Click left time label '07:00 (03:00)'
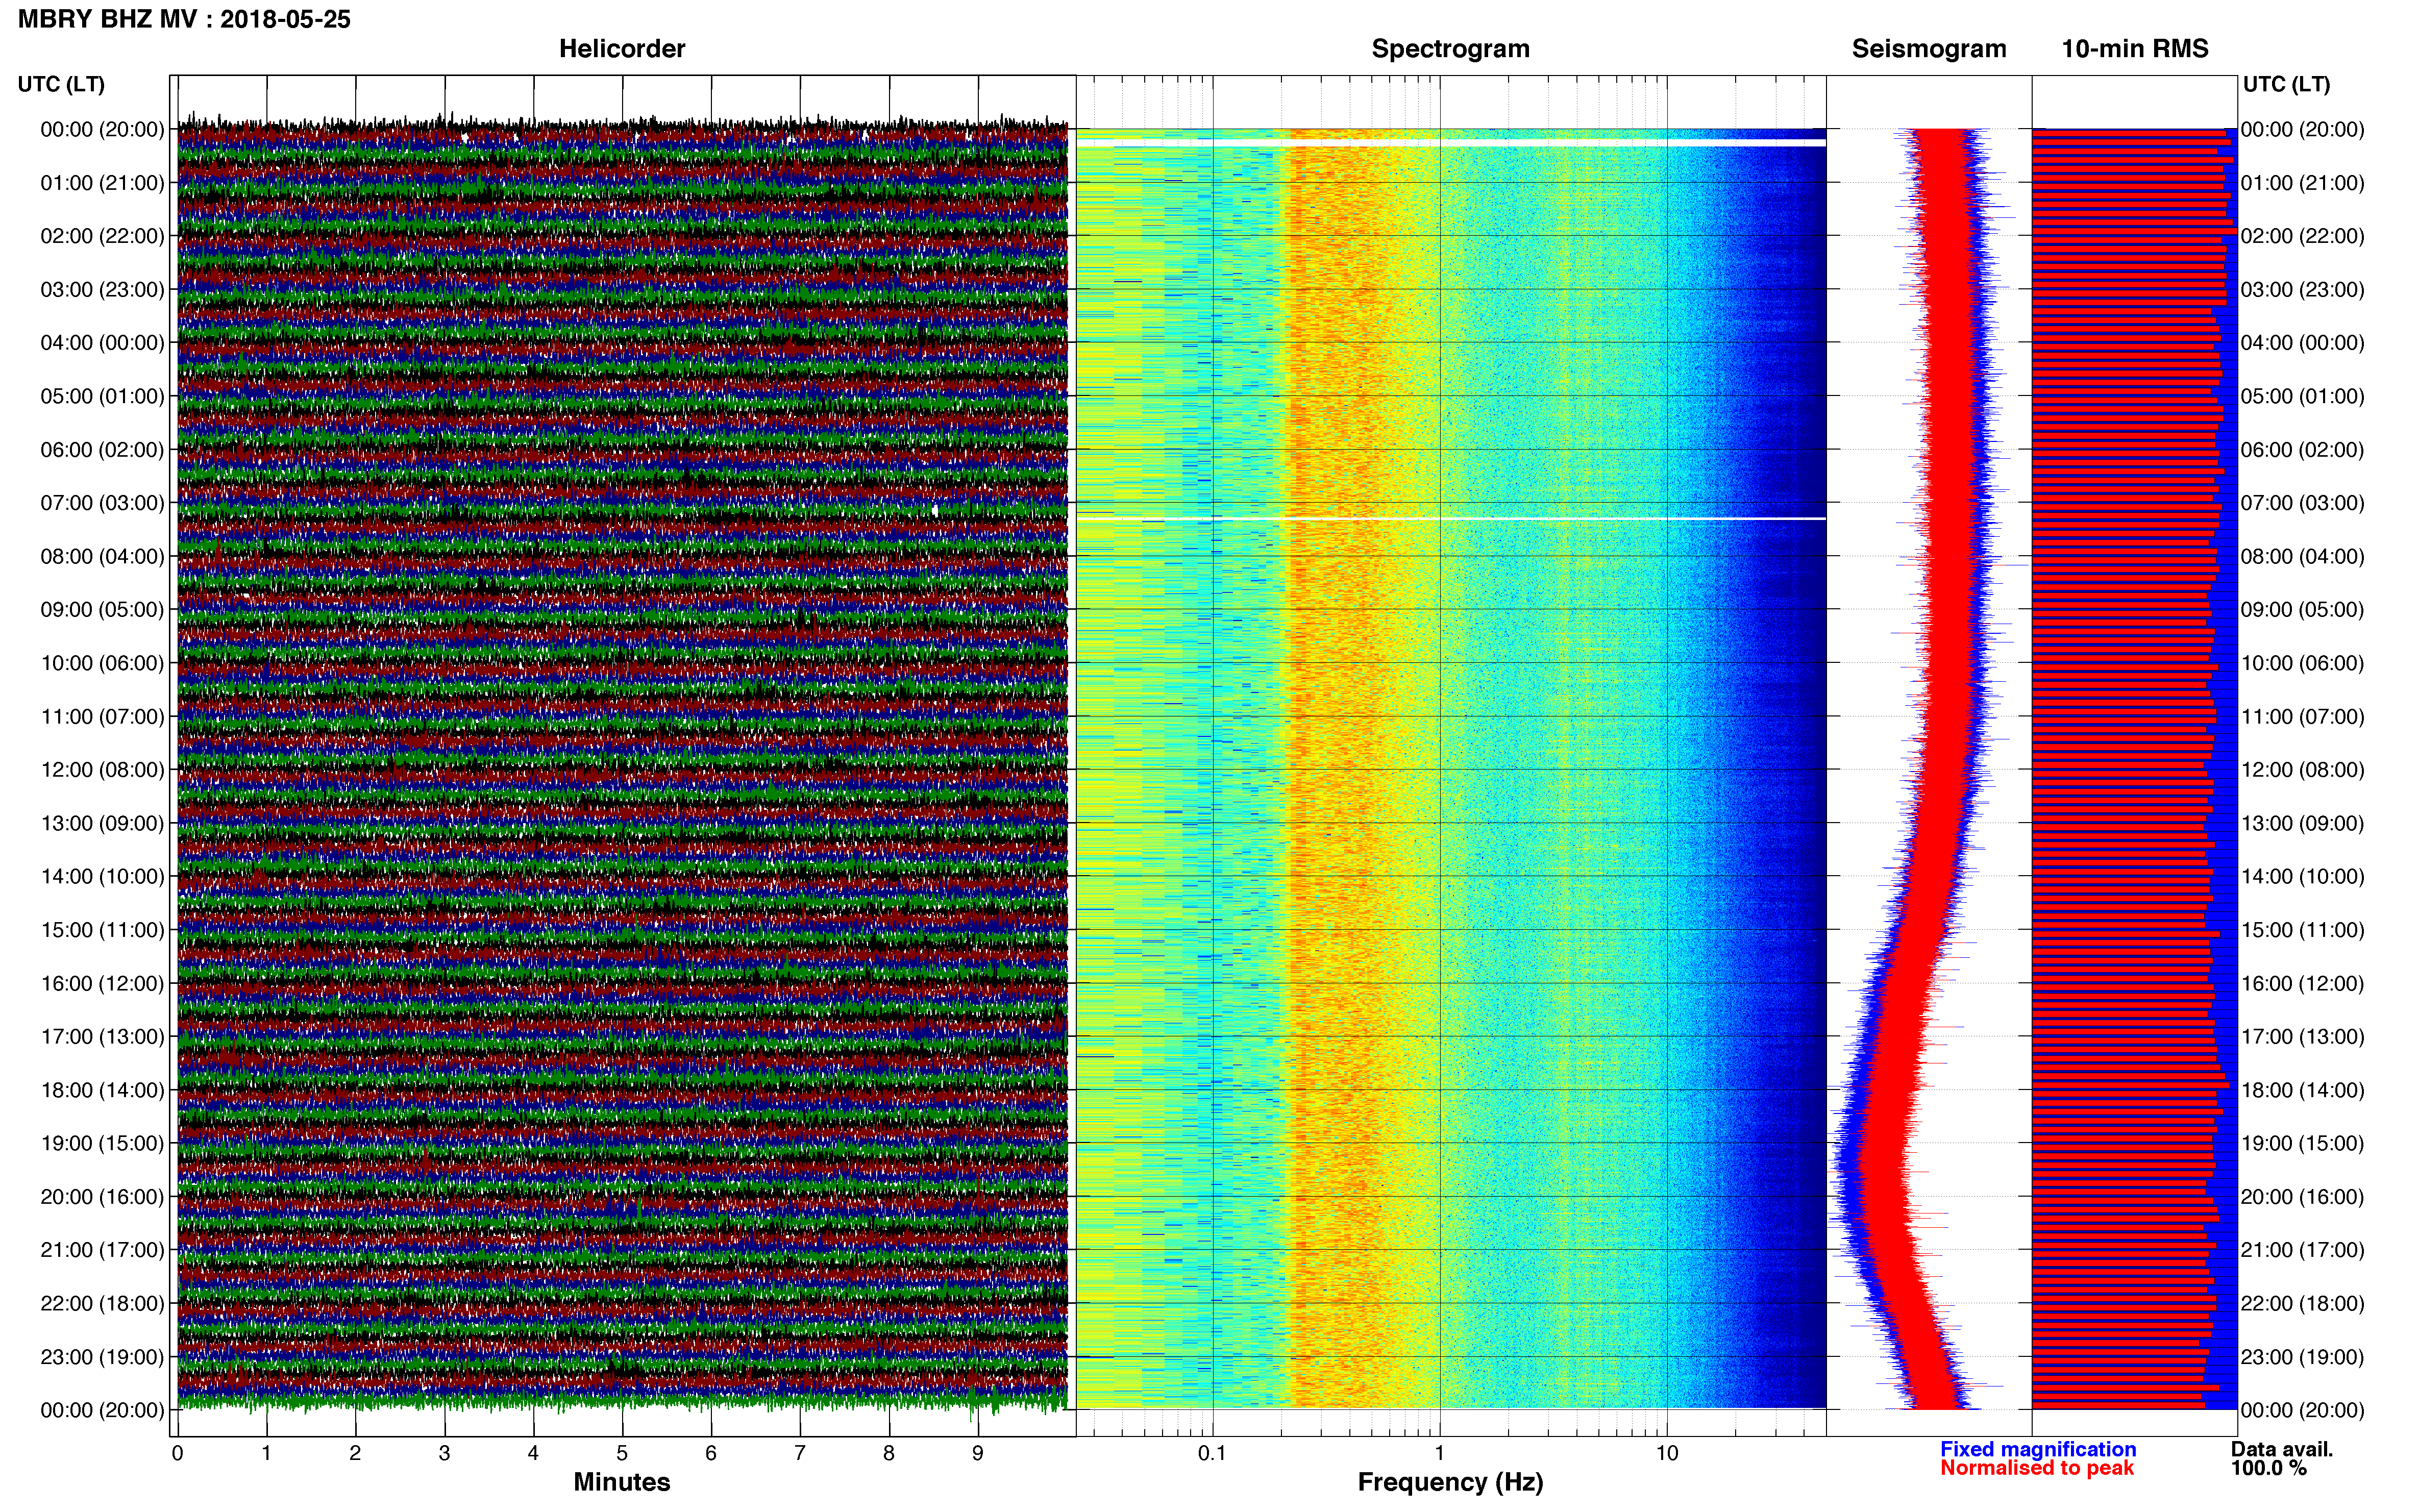Viewport: 2419px width, 1512px height. click(102, 503)
